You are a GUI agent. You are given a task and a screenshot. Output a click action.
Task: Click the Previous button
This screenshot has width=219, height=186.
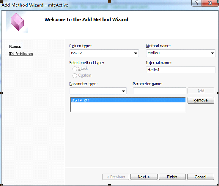[x=115, y=177]
